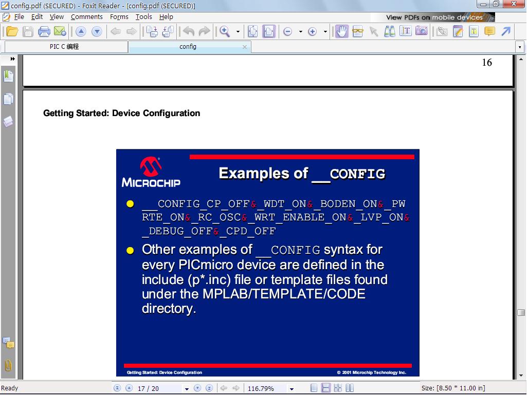Image resolution: width=528 pixels, height=395 pixels.
Task: Print the document with the printer icon
Action: 44,32
